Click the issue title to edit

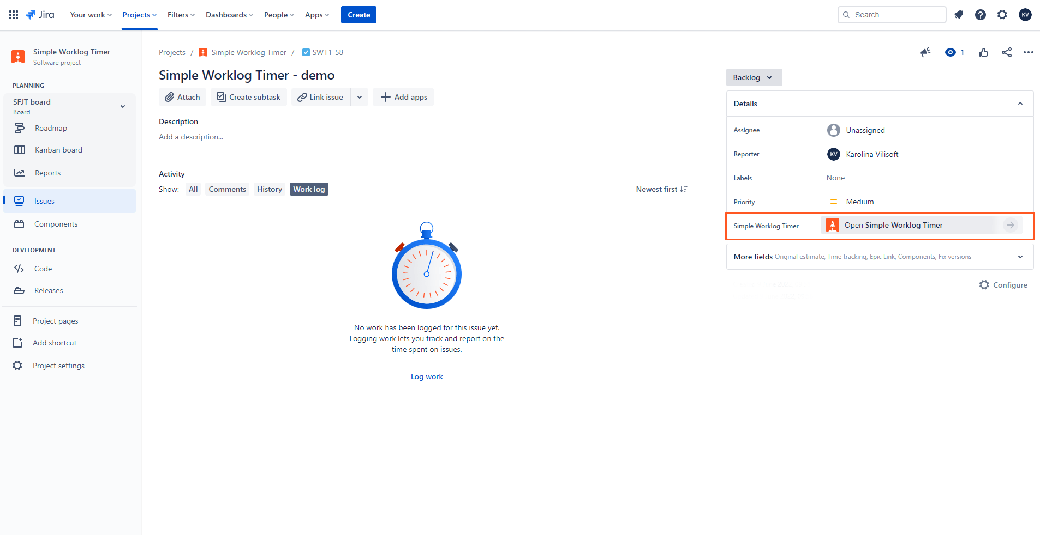247,75
